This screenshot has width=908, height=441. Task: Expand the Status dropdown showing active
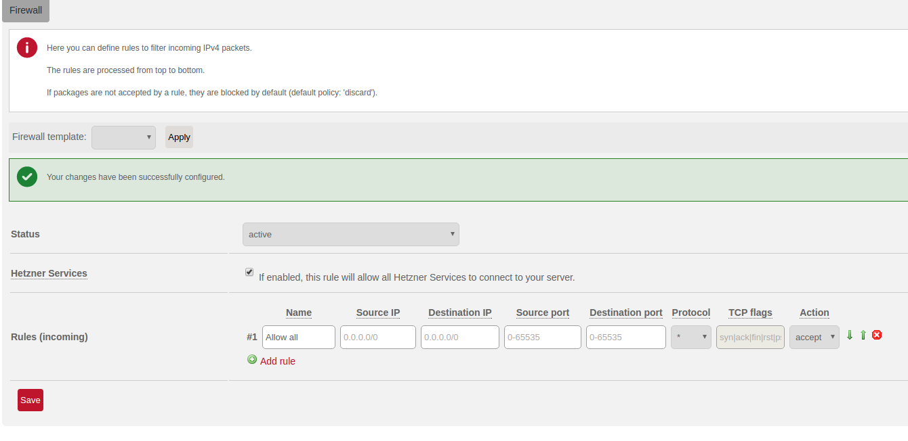[x=350, y=235]
